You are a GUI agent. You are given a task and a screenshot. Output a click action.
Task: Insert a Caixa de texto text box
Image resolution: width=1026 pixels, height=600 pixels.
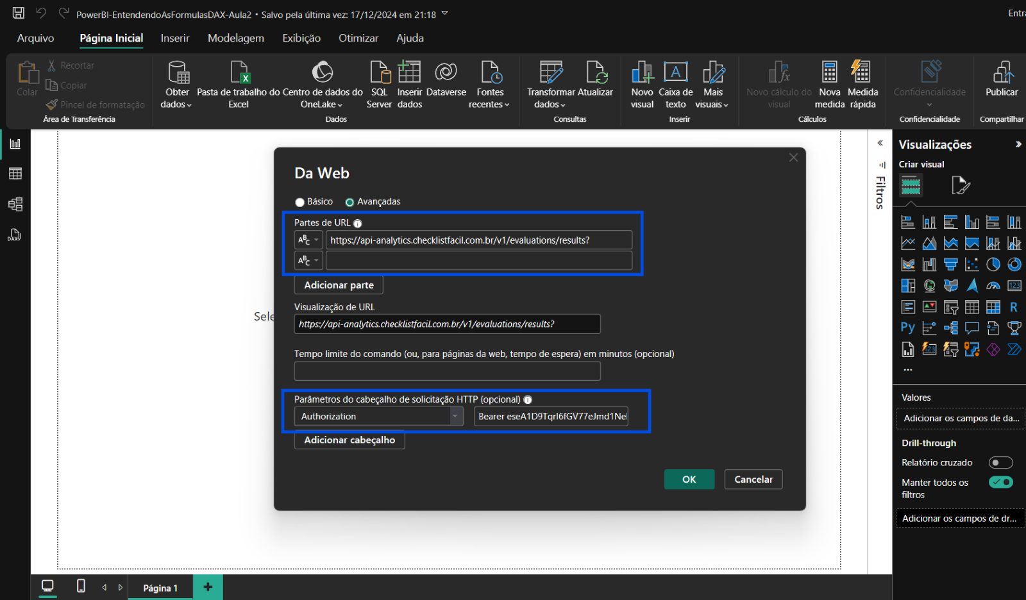(676, 85)
